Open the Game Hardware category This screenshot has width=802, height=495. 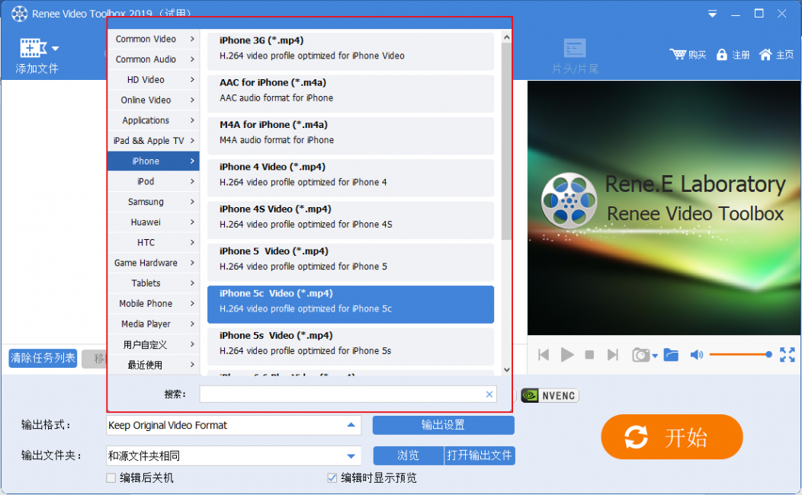coord(153,263)
